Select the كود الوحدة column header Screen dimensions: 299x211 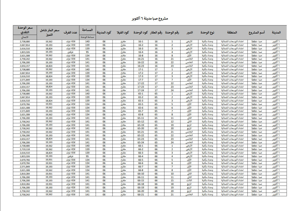pyautogui.click(x=141, y=32)
